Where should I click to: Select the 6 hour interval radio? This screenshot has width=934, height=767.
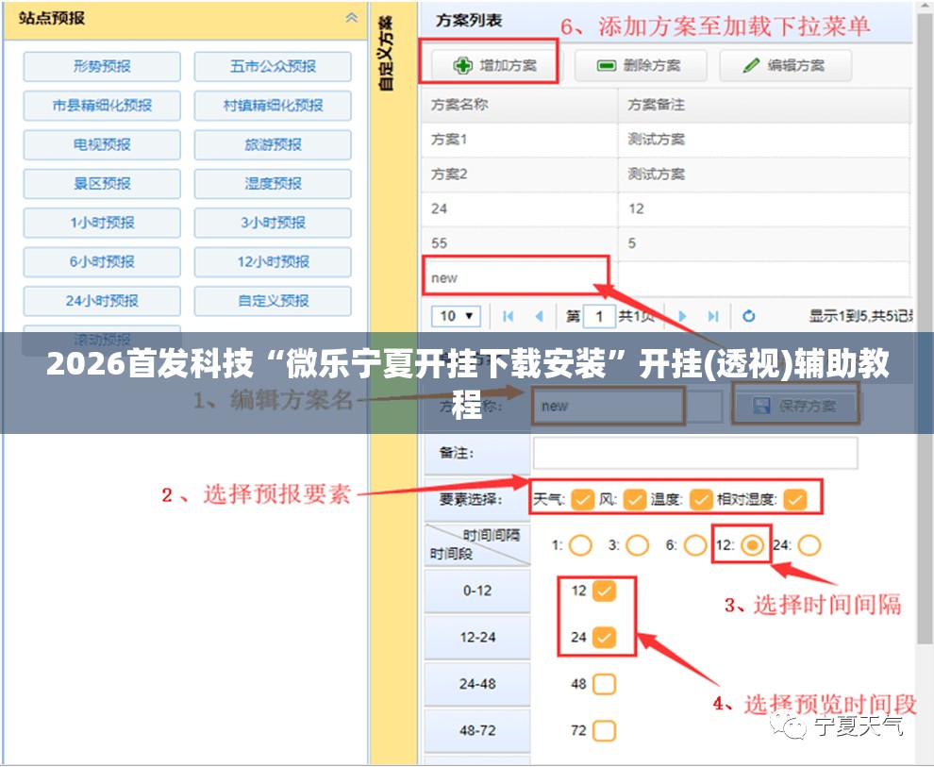tap(694, 545)
